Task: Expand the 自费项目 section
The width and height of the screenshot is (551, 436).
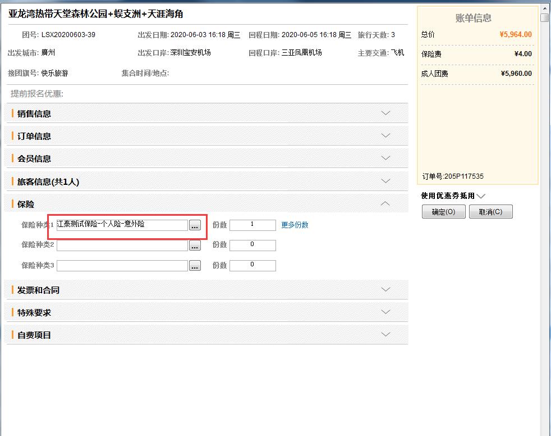Action: (385, 334)
